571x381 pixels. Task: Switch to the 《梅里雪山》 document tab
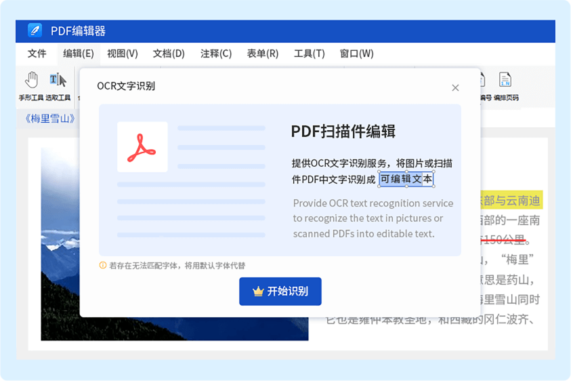[50, 119]
